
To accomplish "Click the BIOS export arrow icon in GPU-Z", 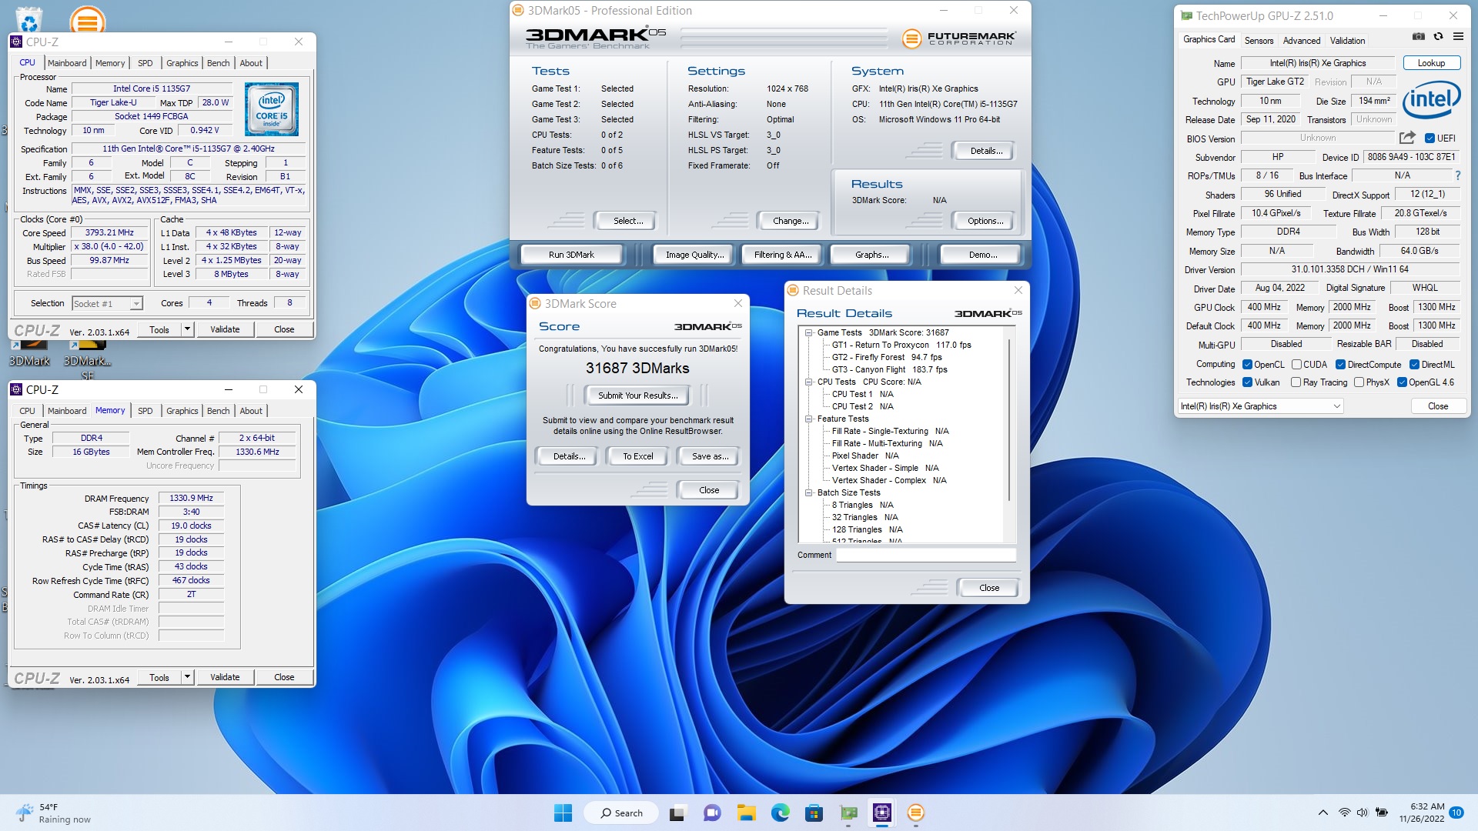I will 1407,138.
